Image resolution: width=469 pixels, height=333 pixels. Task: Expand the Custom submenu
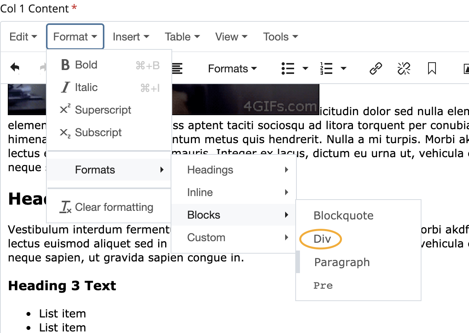tap(234, 238)
